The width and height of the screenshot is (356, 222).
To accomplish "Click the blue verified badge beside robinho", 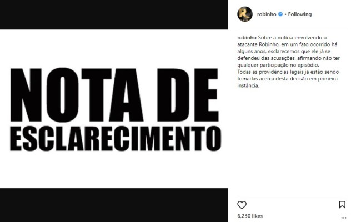I will 280,14.
